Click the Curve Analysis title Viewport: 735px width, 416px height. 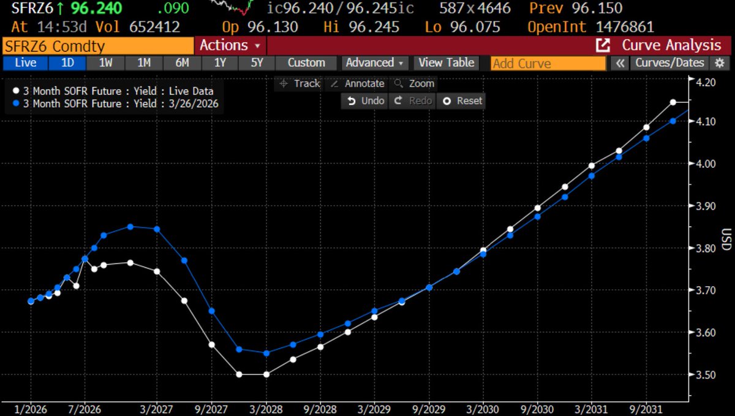click(672, 45)
